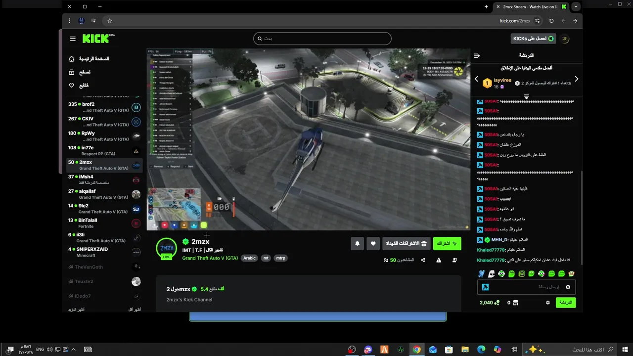
Task: Open the emoji picker in the message box
Action: click(568, 287)
